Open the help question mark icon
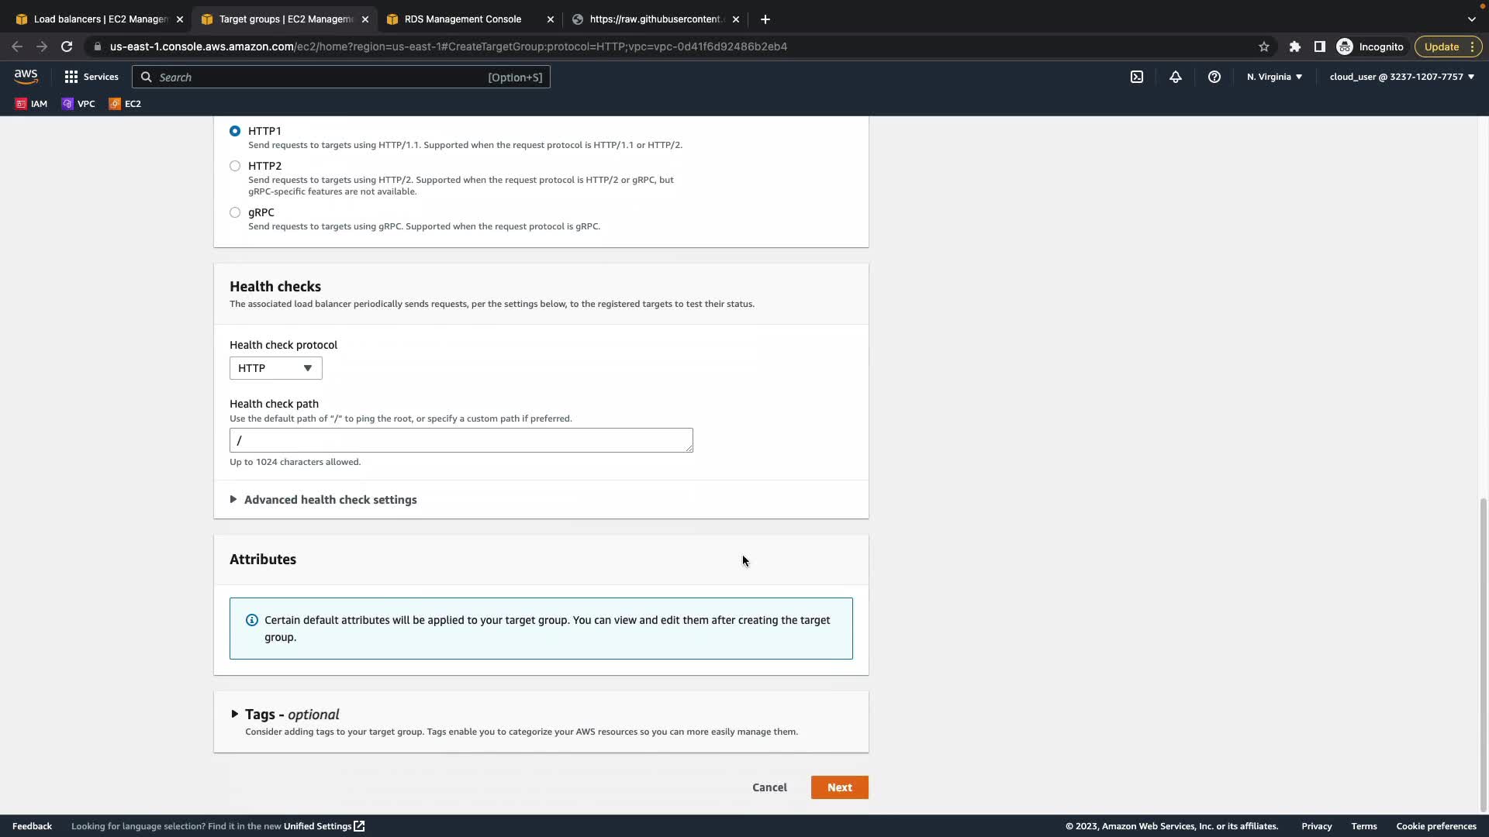Screen dimensions: 1489x837 (1214, 77)
